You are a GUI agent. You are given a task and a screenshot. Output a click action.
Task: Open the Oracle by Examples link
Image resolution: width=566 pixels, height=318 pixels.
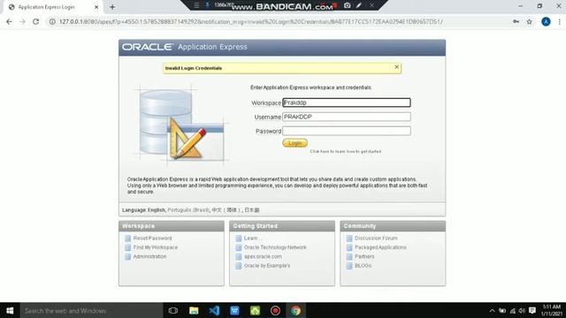(267, 266)
